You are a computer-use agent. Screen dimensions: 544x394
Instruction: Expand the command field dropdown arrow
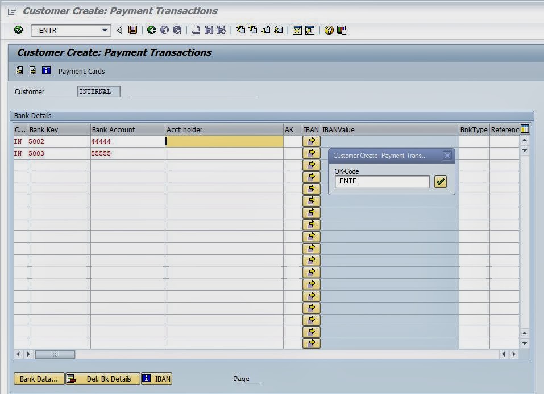(x=105, y=31)
